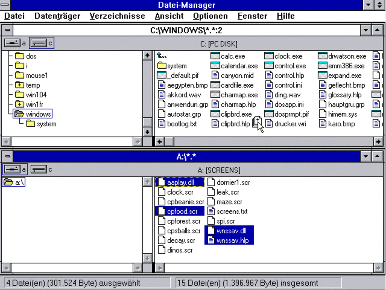Select maze.scr file
This screenshot has height=290, width=386.
(225, 201)
